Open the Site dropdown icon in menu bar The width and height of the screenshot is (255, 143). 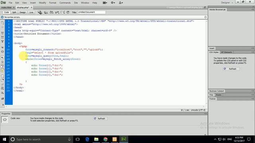(x=121, y=3)
